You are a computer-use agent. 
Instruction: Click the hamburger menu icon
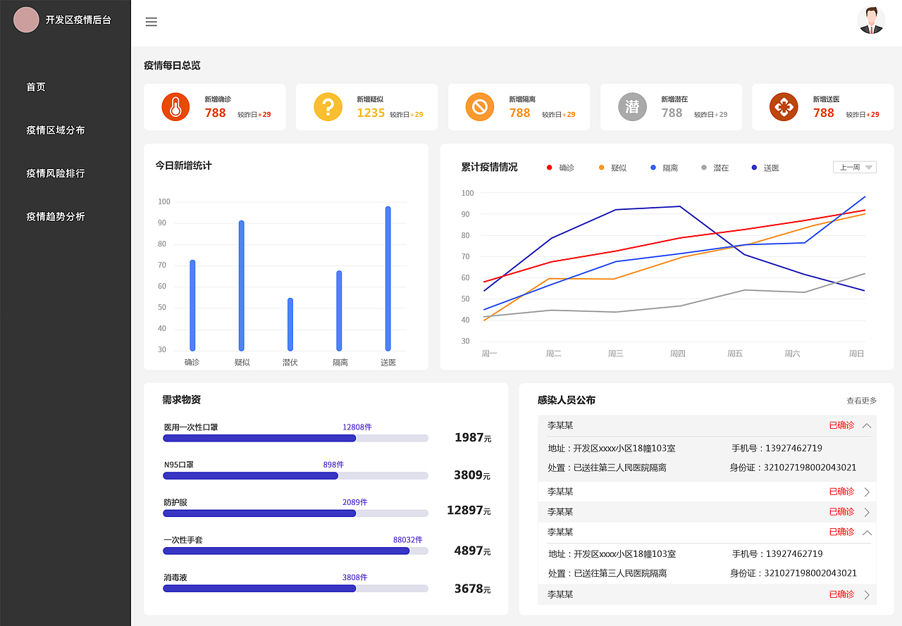pyautogui.click(x=151, y=22)
